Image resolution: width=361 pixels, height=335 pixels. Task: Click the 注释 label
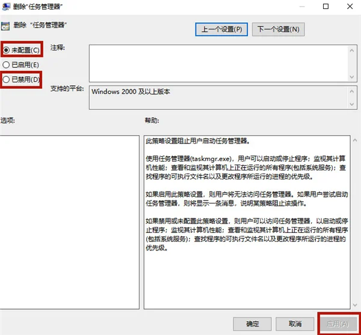point(58,47)
